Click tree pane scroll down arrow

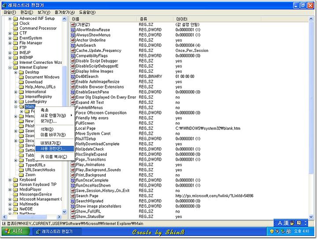[64, 212]
